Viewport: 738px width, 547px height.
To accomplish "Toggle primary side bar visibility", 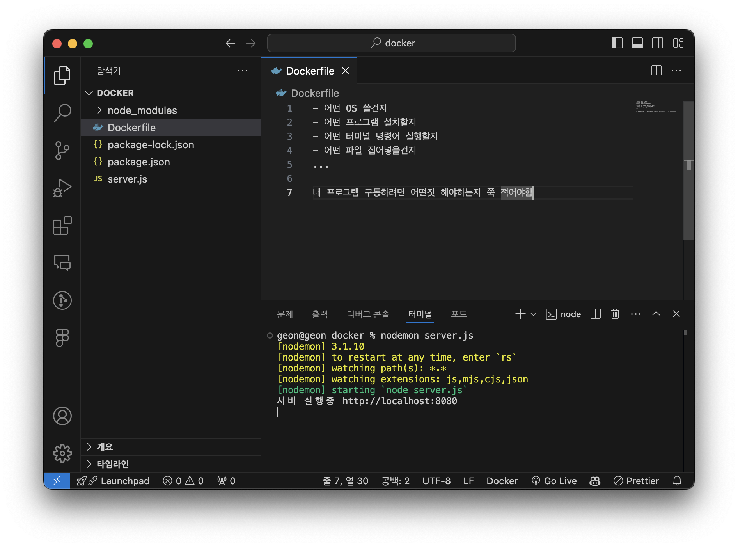I will 617,43.
